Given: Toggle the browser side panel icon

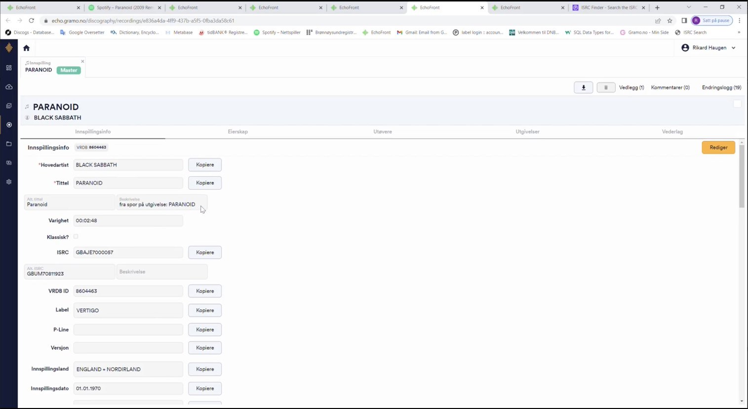Looking at the screenshot, I should point(684,21).
